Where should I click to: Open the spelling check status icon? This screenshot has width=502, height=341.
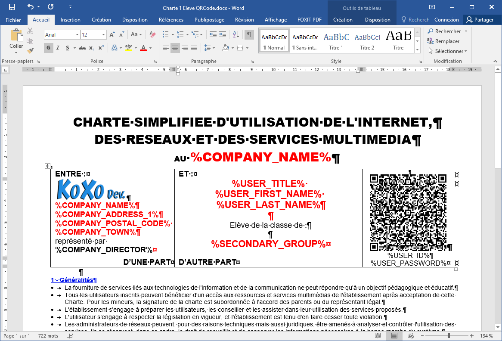pyautogui.click(x=69, y=335)
